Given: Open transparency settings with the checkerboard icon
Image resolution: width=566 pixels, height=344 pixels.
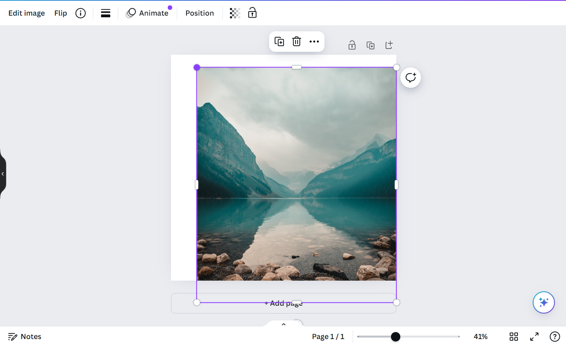Looking at the screenshot, I should click(235, 13).
